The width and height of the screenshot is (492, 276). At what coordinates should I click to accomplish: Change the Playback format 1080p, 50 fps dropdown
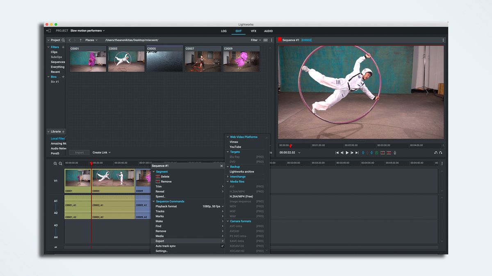tap(213, 206)
